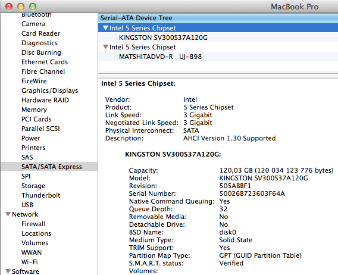Open USB in the sidebar
Screen dimensions: 338x275
click(27, 205)
